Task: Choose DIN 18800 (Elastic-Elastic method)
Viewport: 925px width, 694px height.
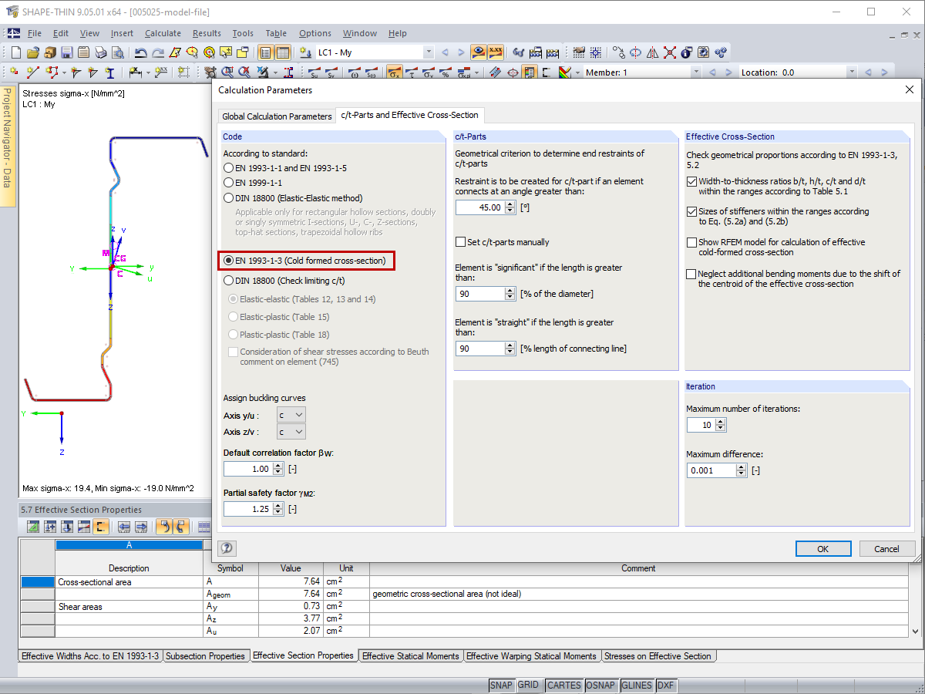Action: point(228,198)
